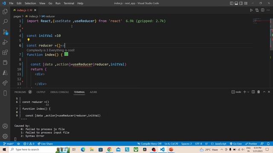Image resolution: width=273 pixels, height=153 pixels.
Task: Open the View menu
Action: (42, 3)
